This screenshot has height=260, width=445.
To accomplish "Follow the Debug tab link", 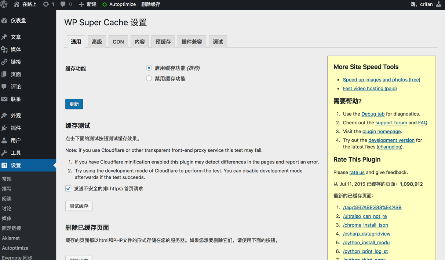I will pyautogui.click(x=373, y=114).
